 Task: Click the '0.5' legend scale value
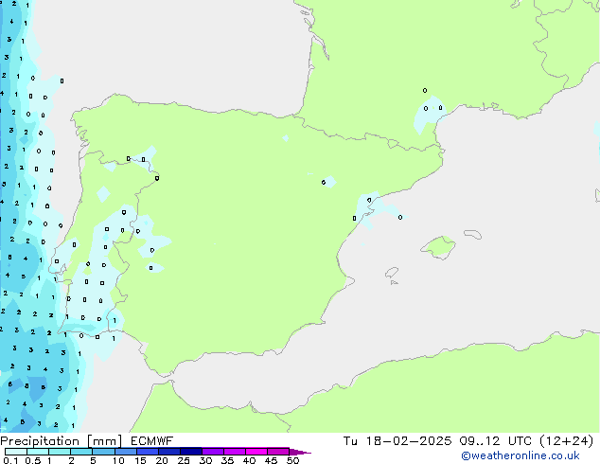(33, 460)
